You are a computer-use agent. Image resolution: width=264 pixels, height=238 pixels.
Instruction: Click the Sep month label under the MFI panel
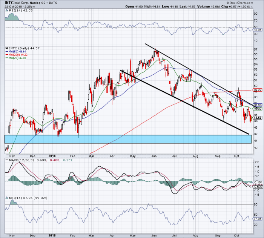tap(218, 235)
